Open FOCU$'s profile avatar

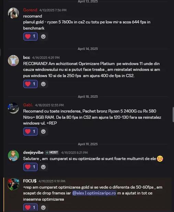coord(13,184)
